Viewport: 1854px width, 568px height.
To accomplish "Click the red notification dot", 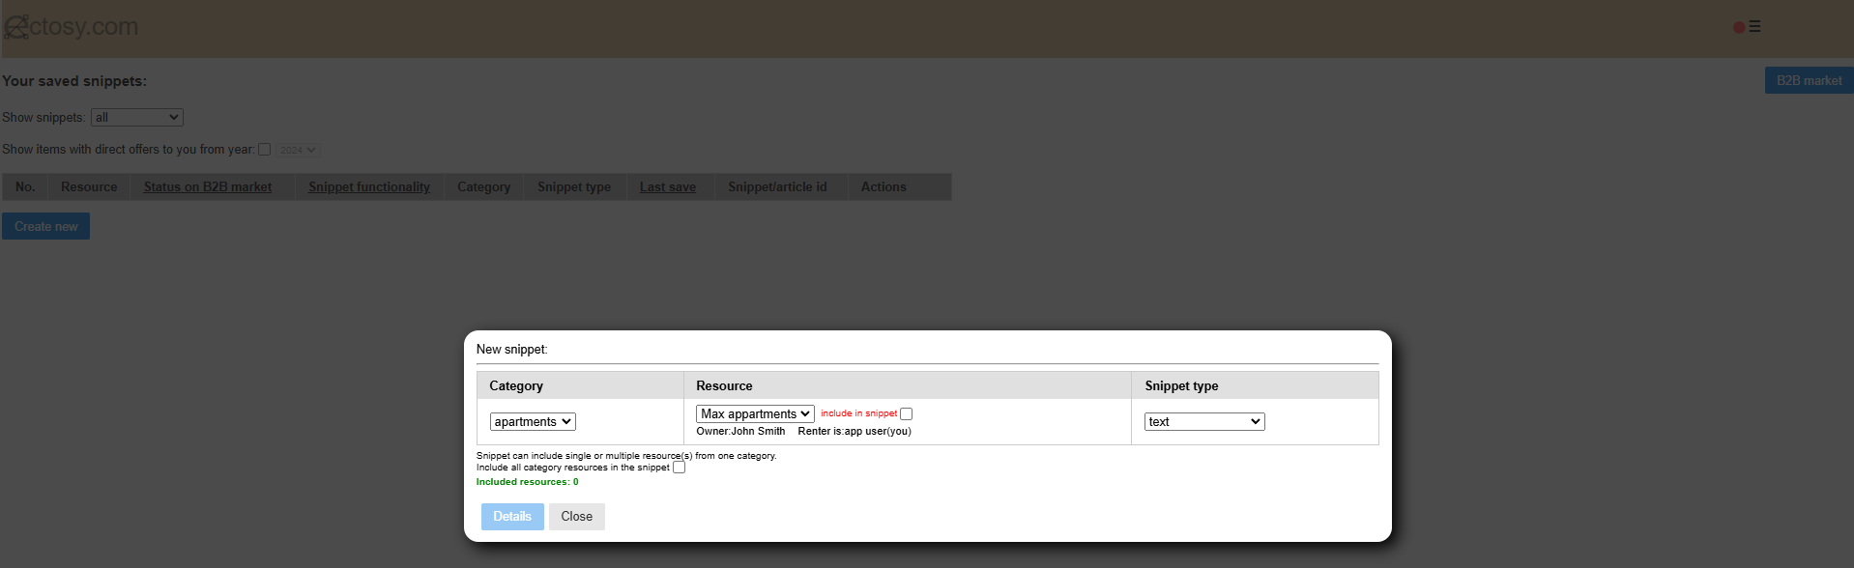I will (x=1739, y=27).
